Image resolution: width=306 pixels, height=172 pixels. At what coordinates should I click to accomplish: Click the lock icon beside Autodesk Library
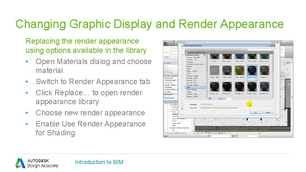[x=204, y=55]
